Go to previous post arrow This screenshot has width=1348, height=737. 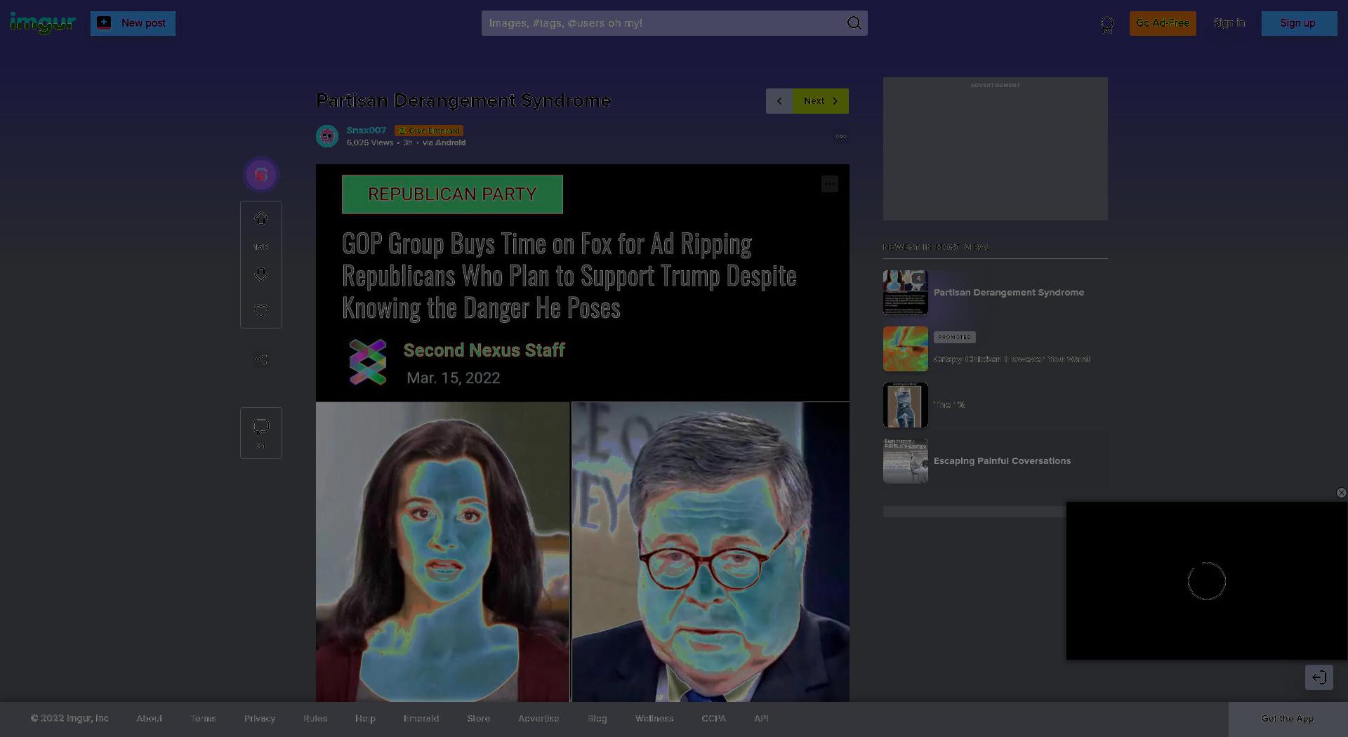[x=779, y=101]
